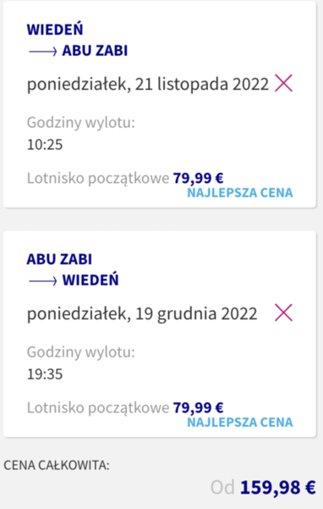
Task: Select the ABU ZABI destination in first card
Action: [x=95, y=51]
